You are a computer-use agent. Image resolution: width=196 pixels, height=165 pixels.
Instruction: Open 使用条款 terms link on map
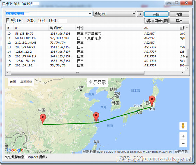pos(181,152)
